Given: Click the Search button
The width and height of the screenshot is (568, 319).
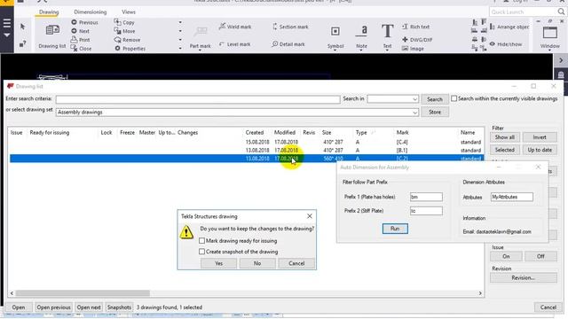Looking at the screenshot, I should coord(434,99).
